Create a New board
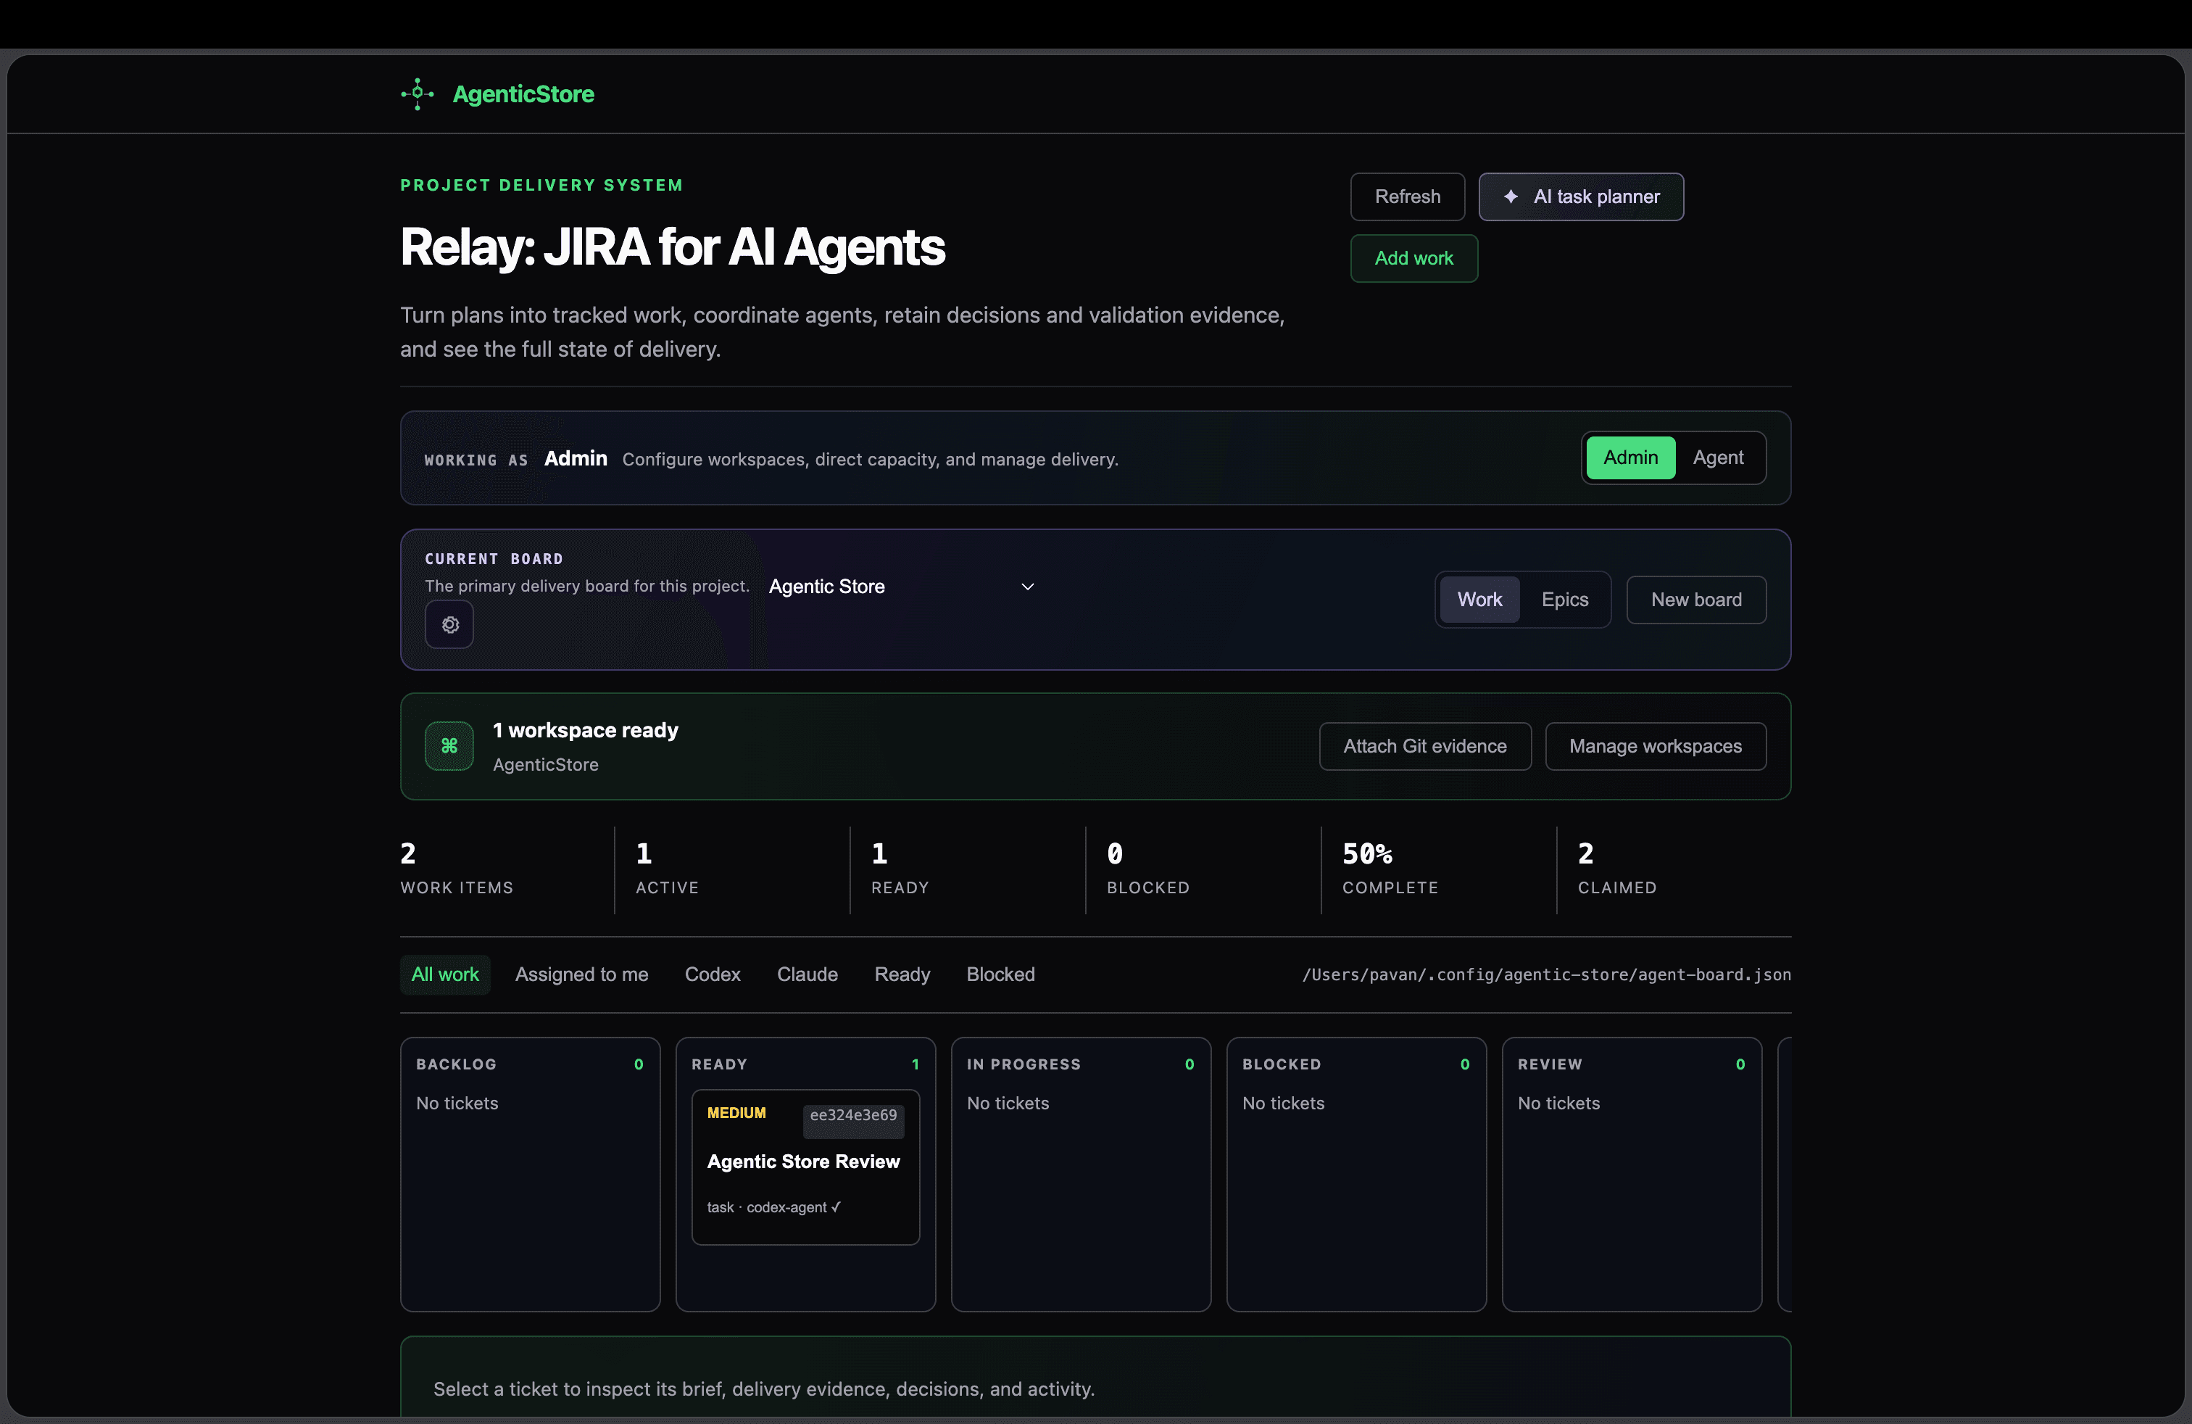The width and height of the screenshot is (2192, 1424). [1695, 600]
